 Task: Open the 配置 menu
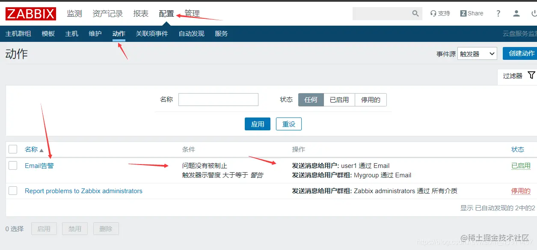coord(166,14)
